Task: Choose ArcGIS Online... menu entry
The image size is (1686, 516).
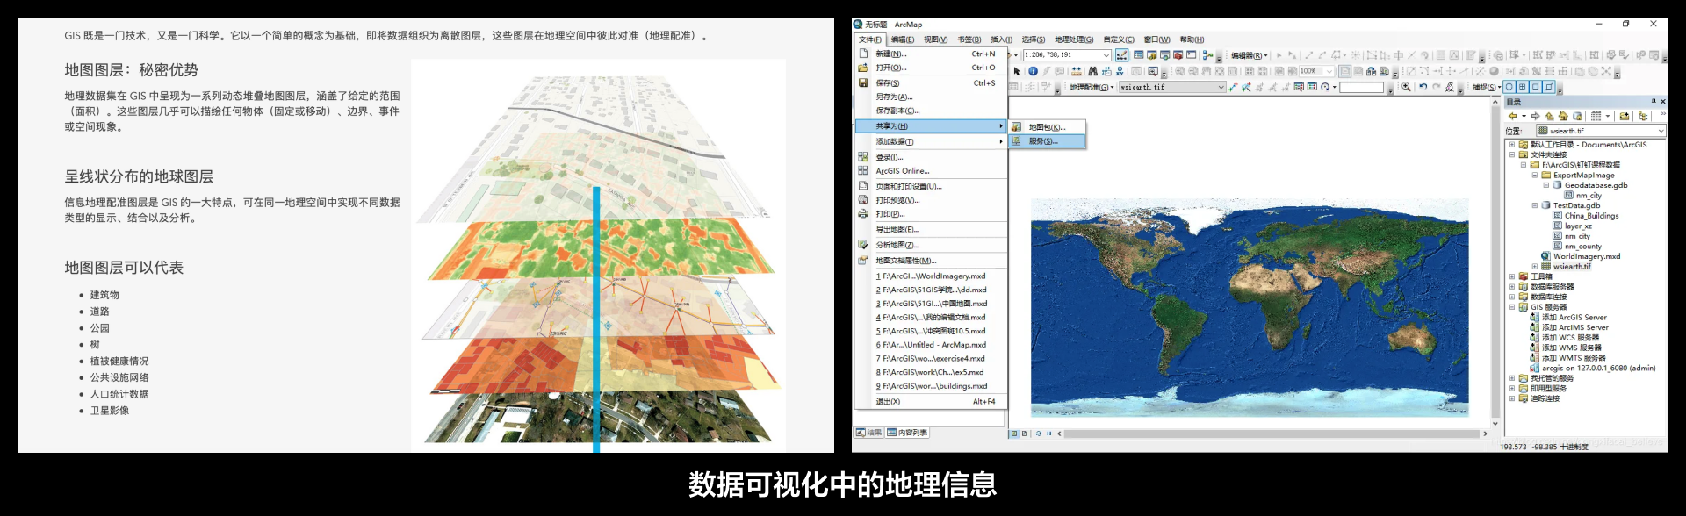Action: (x=931, y=171)
